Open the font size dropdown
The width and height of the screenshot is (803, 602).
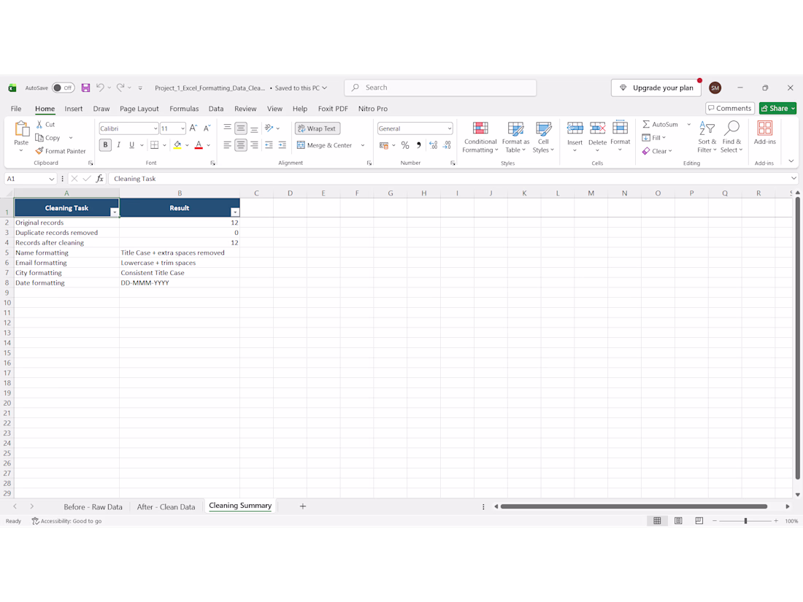coord(182,128)
